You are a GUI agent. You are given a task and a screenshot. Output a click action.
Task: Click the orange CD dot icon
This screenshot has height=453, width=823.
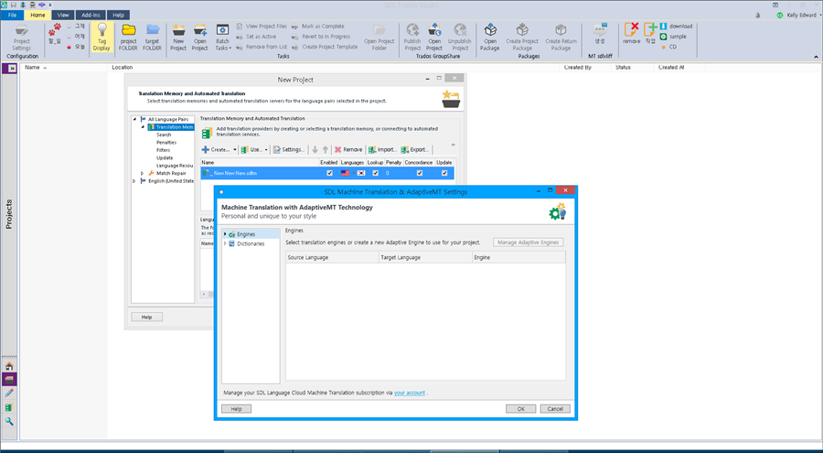pos(664,47)
